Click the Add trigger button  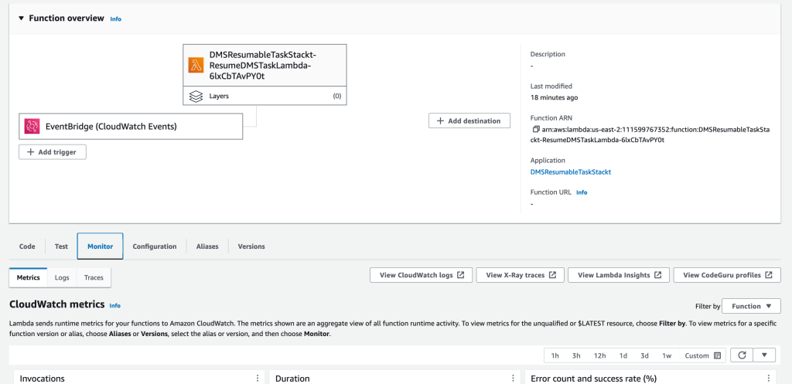coord(53,152)
